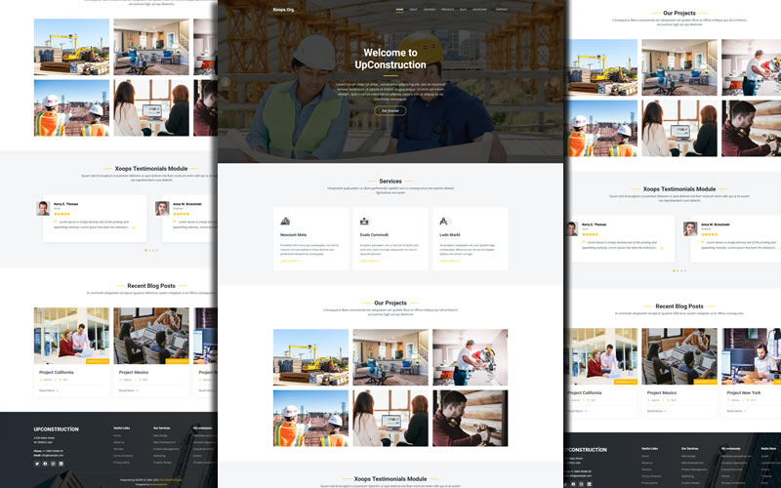Follow Learn More link under Nesciunt Mete

(290, 261)
